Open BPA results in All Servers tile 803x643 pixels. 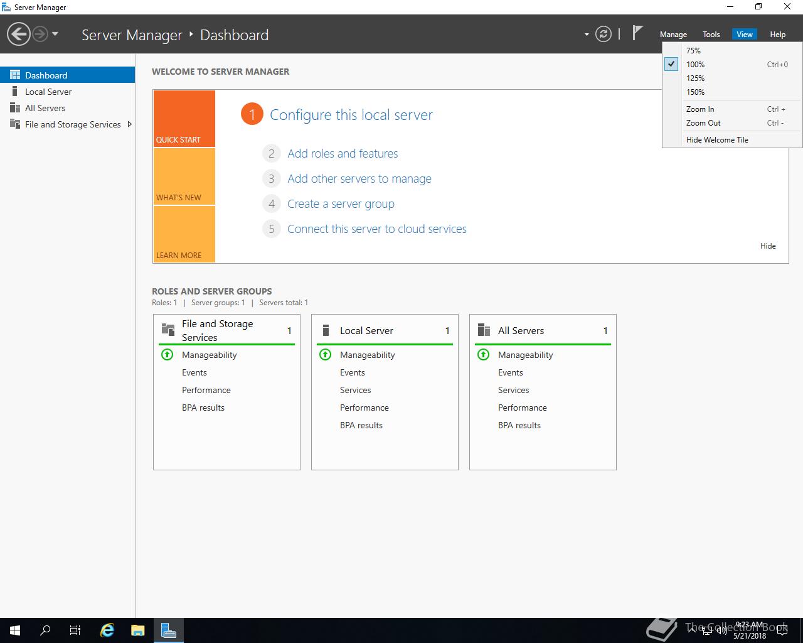519,425
